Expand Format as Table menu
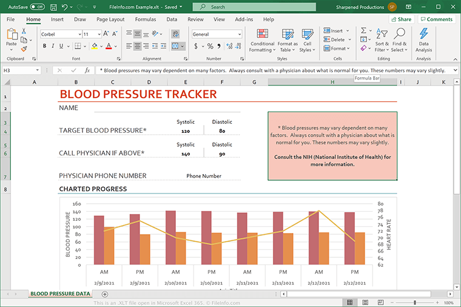This screenshot has height=307, width=461. pyautogui.click(x=288, y=41)
